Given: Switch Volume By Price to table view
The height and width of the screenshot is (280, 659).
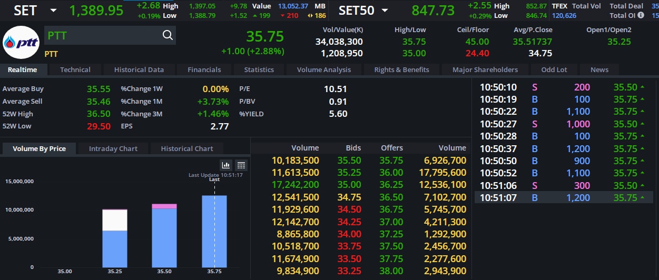Looking at the screenshot, I should (x=241, y=165).
